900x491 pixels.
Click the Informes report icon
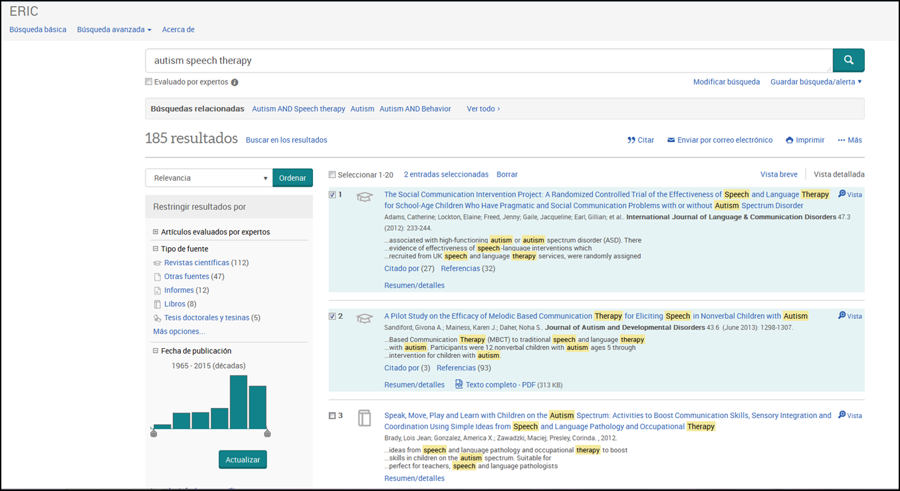pos(158,290)
